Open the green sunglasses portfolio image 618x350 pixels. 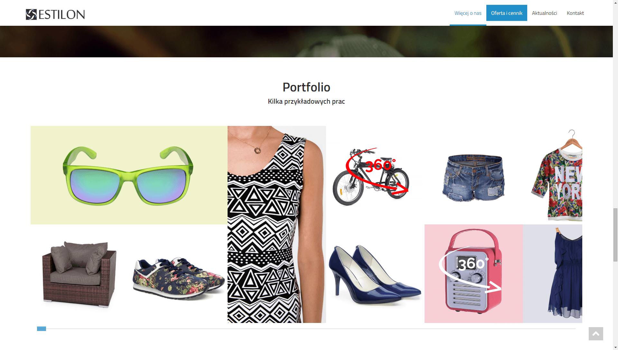point(129,175)
